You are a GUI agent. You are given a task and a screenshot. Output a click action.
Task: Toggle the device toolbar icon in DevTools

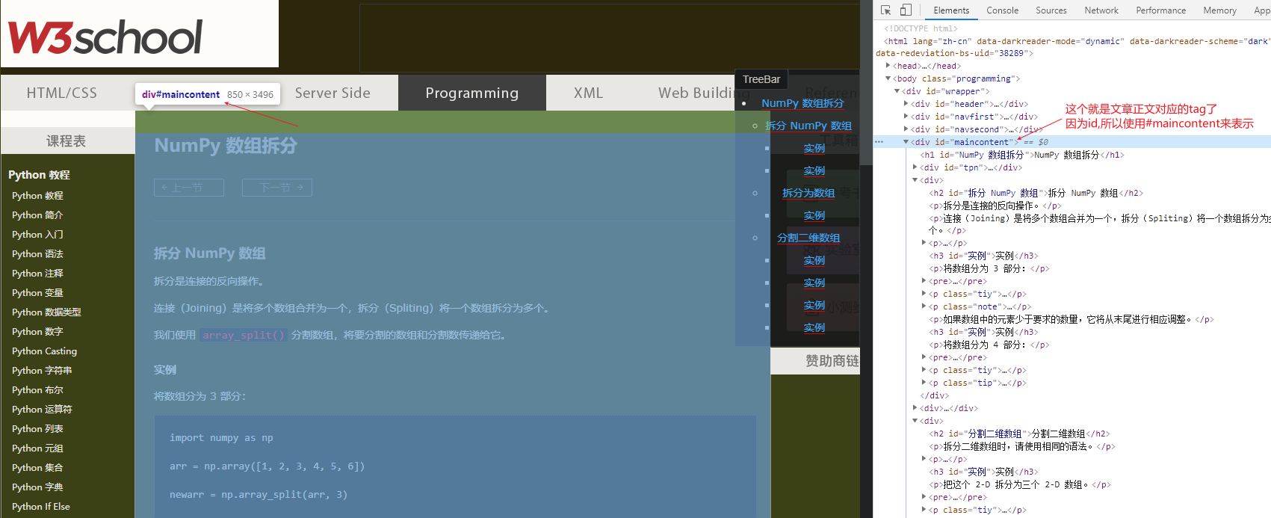[906, 10]
